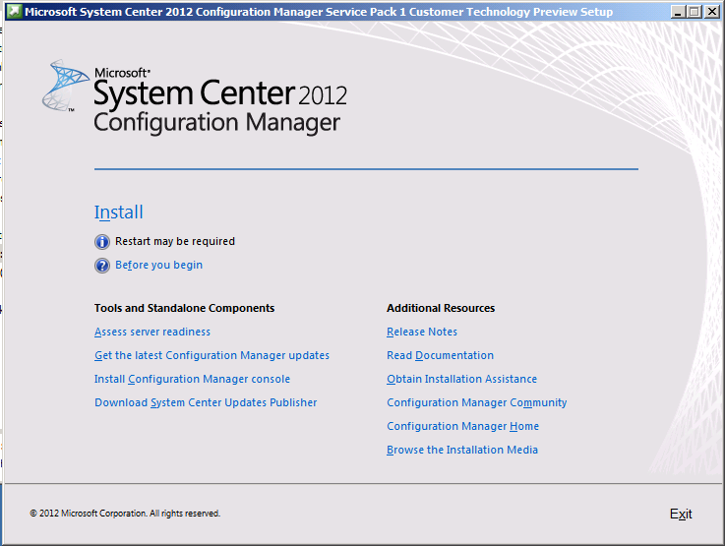Close the setup window

click(x=711, y=12)
